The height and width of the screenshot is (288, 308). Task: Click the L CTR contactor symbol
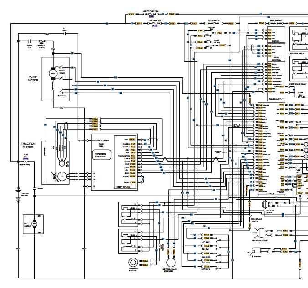[x=65, y=34]
